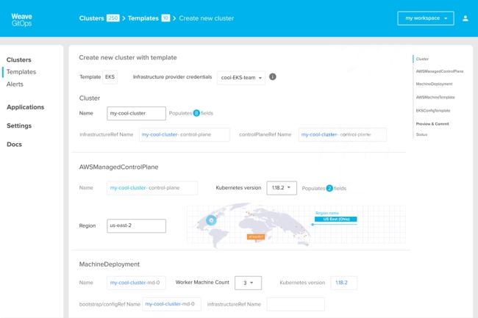Click MachineDeployment Kubernetes version field
The image size is (478, 318).
344,283
